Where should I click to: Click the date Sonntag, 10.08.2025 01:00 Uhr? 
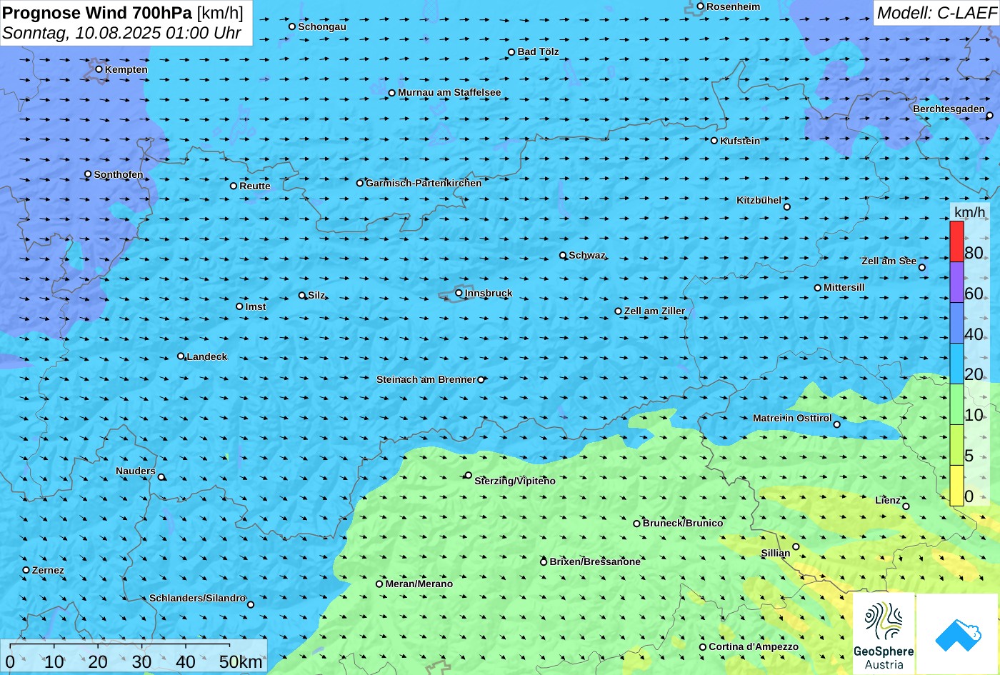coord(122,33)
